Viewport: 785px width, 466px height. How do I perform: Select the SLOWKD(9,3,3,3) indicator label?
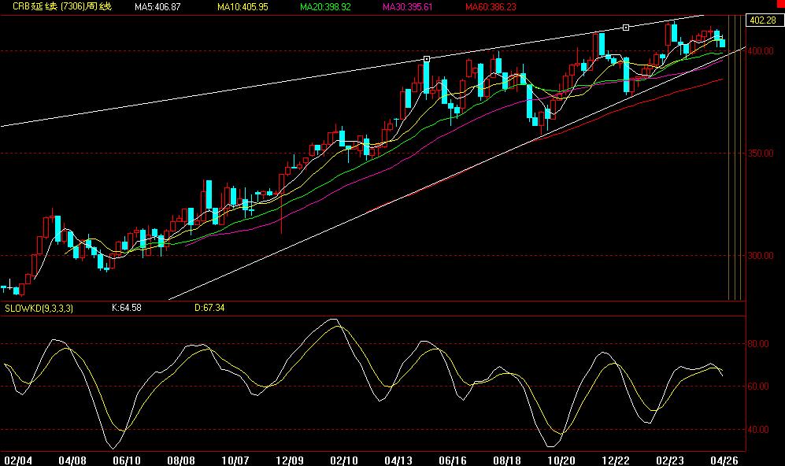39,309
